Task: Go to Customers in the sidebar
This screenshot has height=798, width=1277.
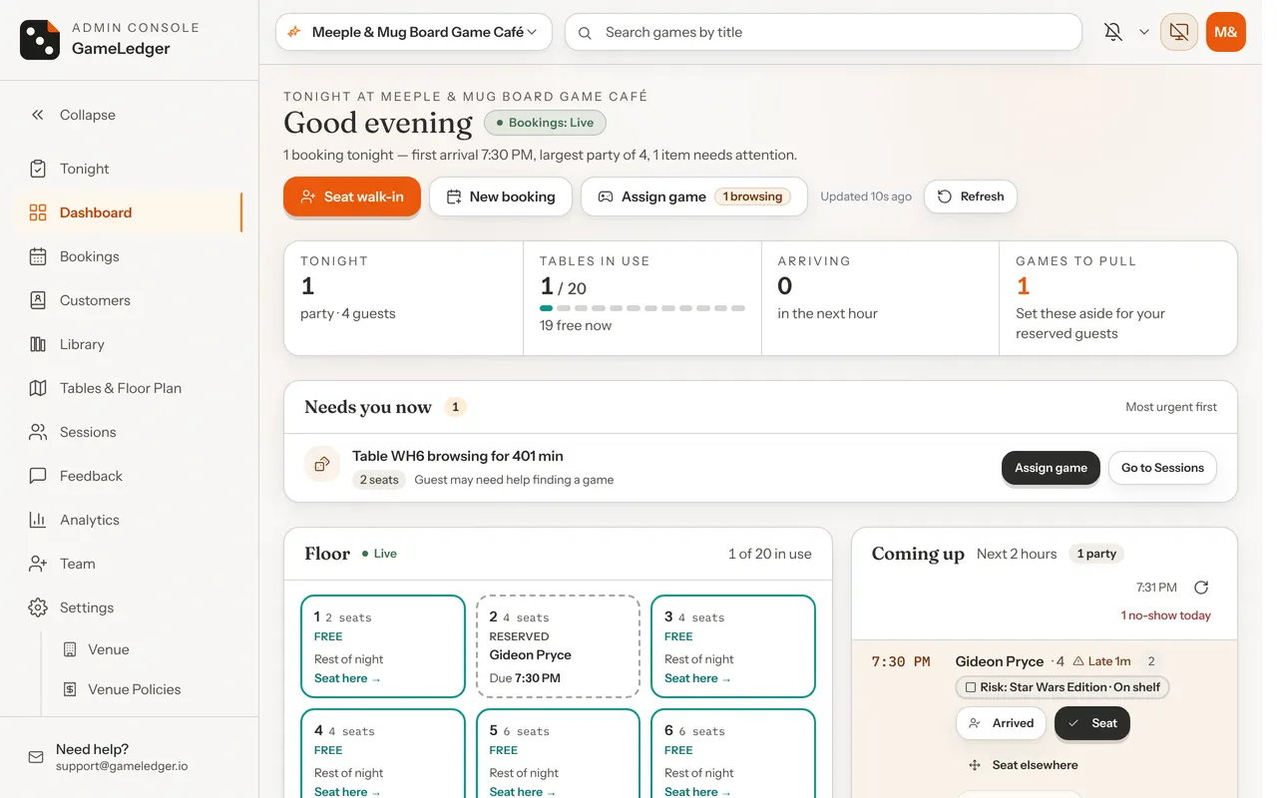Action: pyautogui.click(x=130, y=300)
